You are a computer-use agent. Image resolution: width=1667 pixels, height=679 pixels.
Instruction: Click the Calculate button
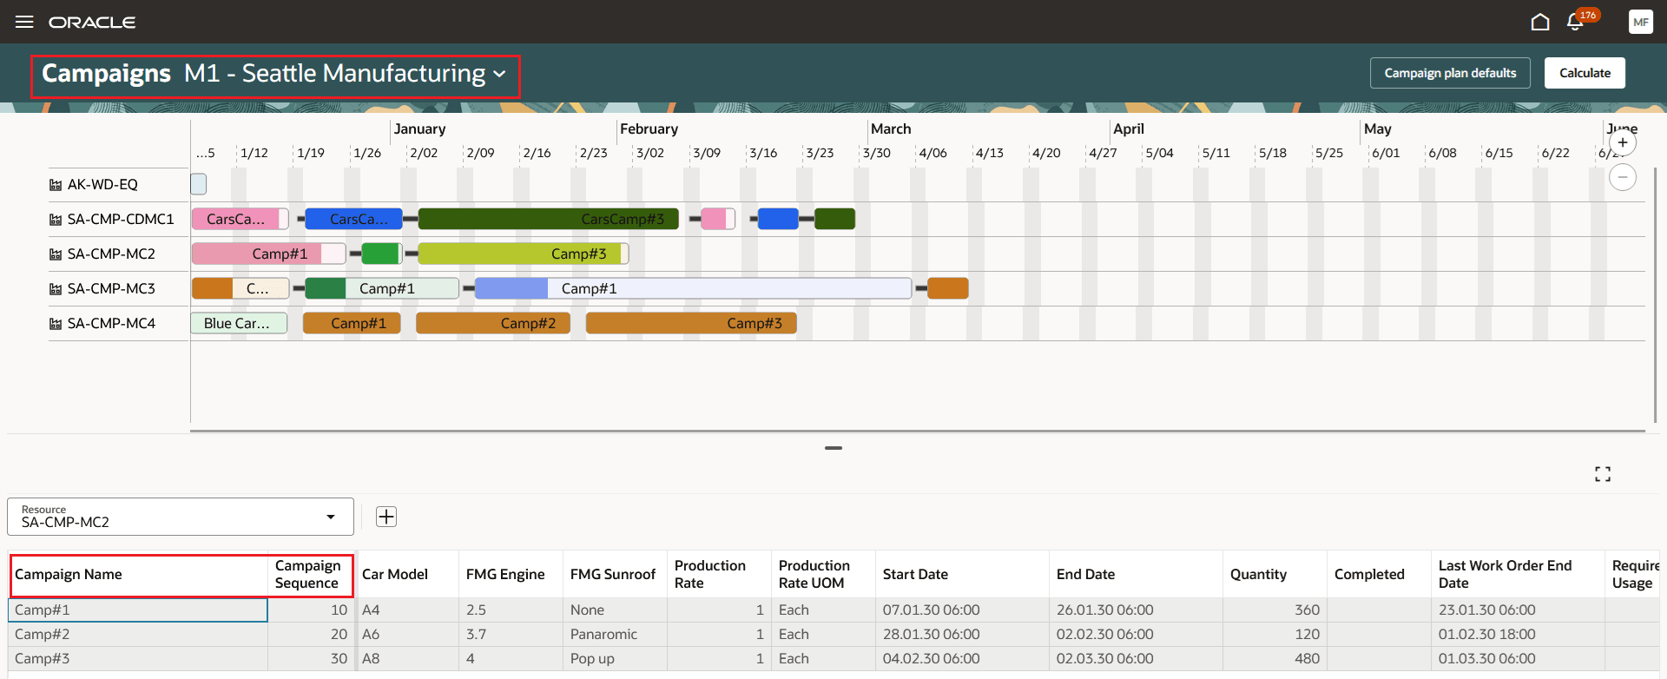tap(1585, 73)
